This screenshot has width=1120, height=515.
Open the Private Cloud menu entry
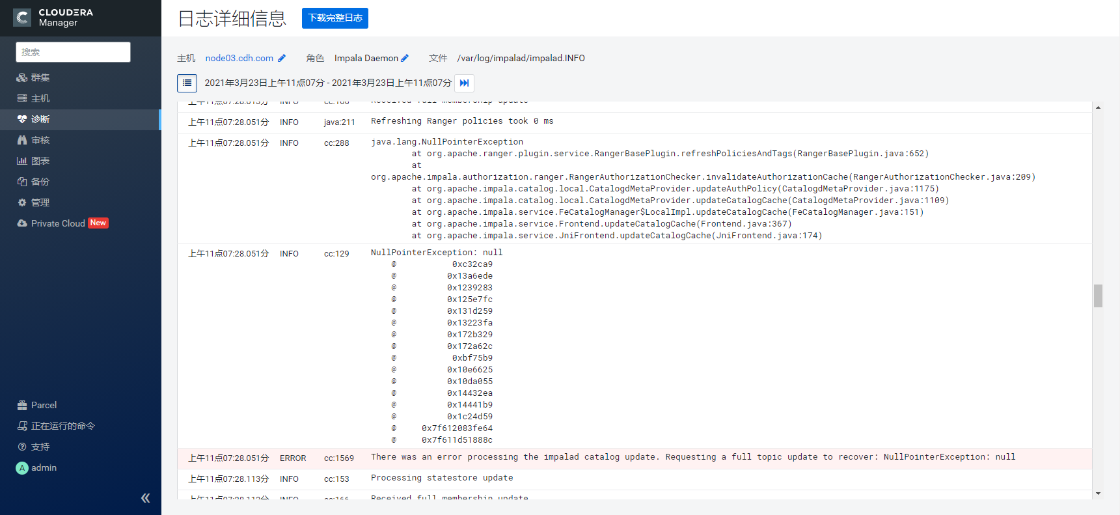(x=58, y=223)
